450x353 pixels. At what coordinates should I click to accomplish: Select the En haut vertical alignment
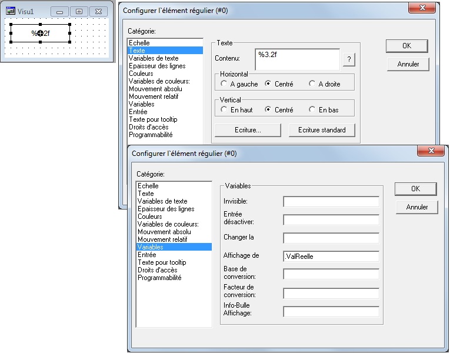224,109
